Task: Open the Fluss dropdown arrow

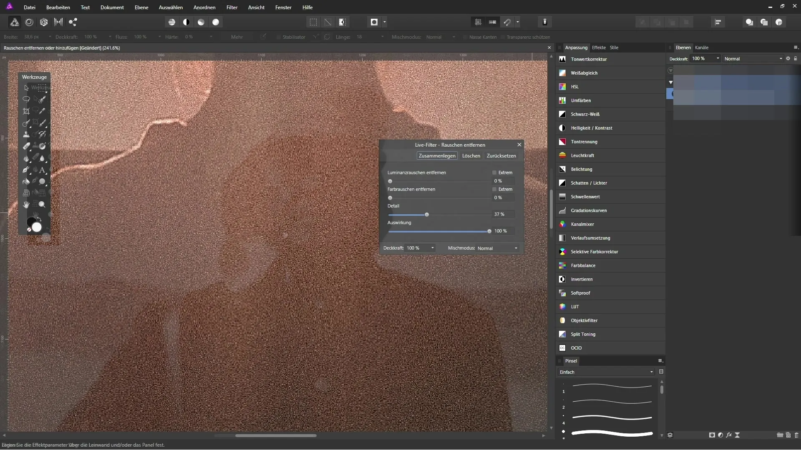Action: pos(159,37)
